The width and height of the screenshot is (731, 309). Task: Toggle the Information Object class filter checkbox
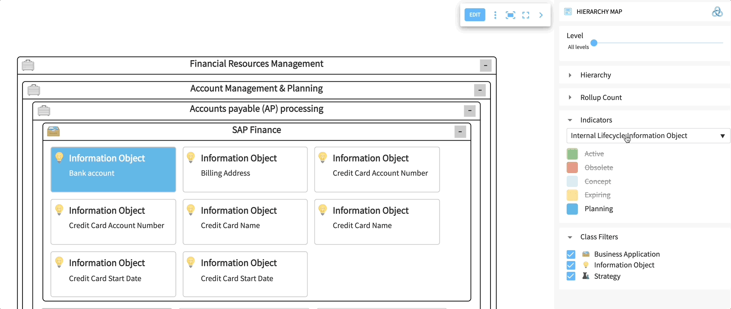point(571,265)
